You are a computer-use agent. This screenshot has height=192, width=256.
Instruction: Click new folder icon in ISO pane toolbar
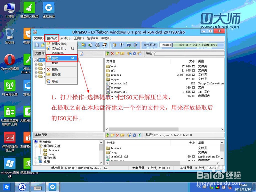coord(117,53)
